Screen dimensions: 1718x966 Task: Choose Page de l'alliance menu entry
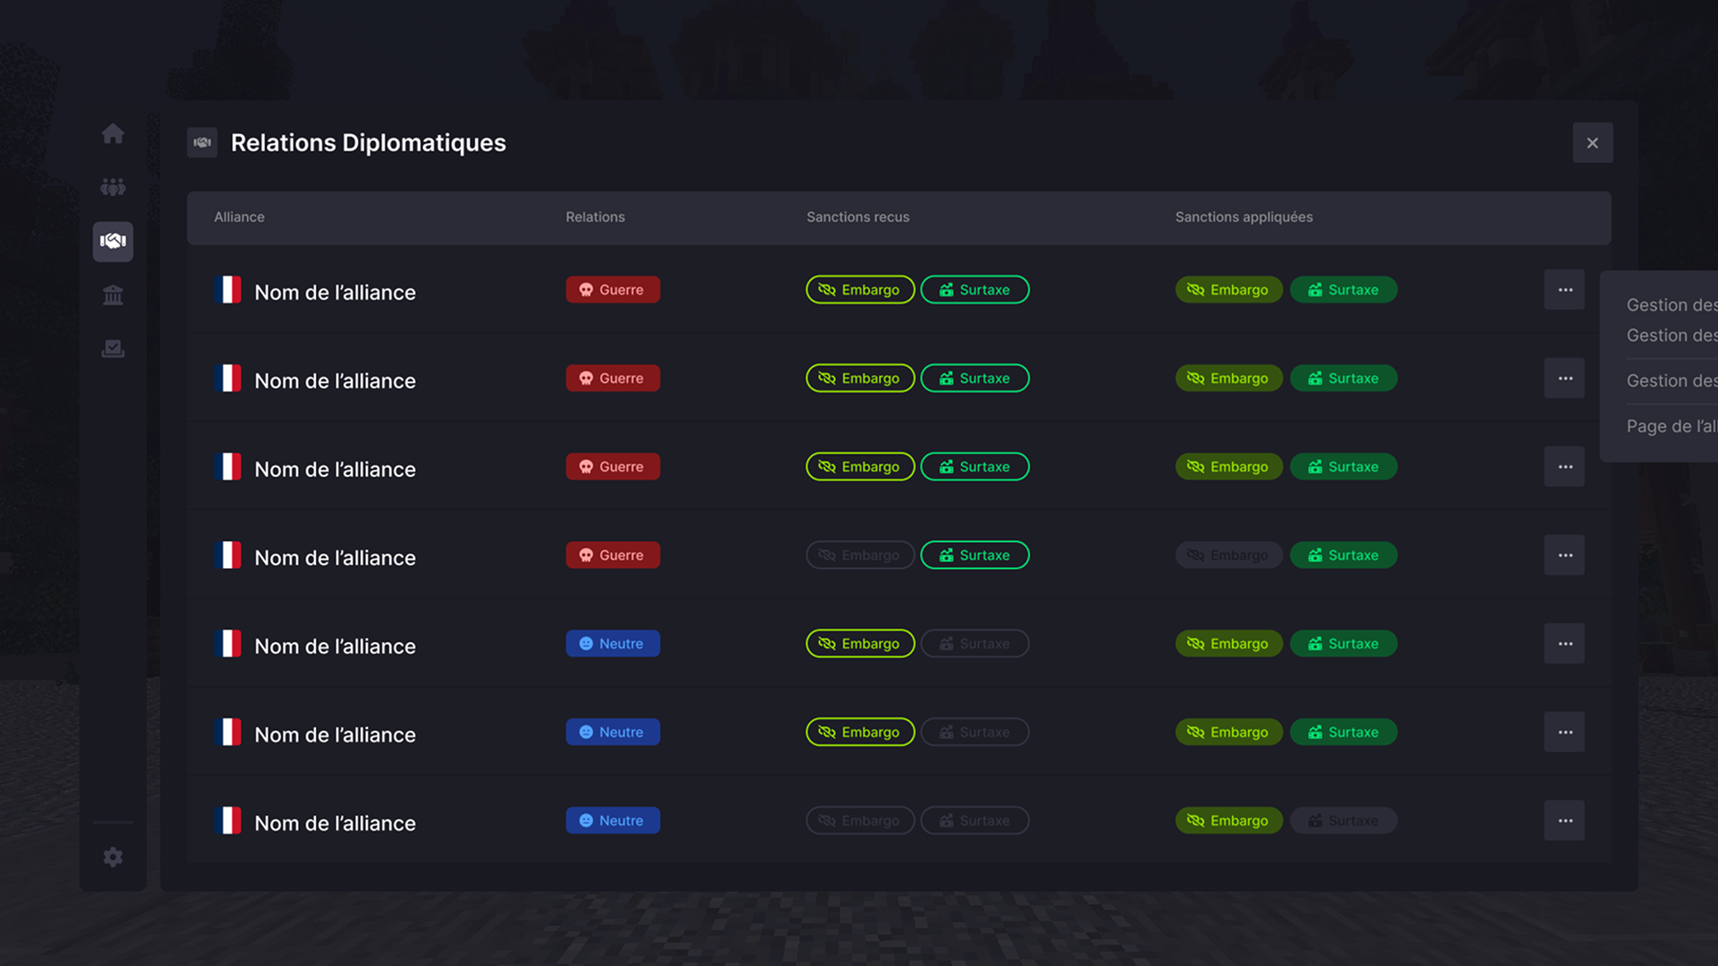point(1671,427)
